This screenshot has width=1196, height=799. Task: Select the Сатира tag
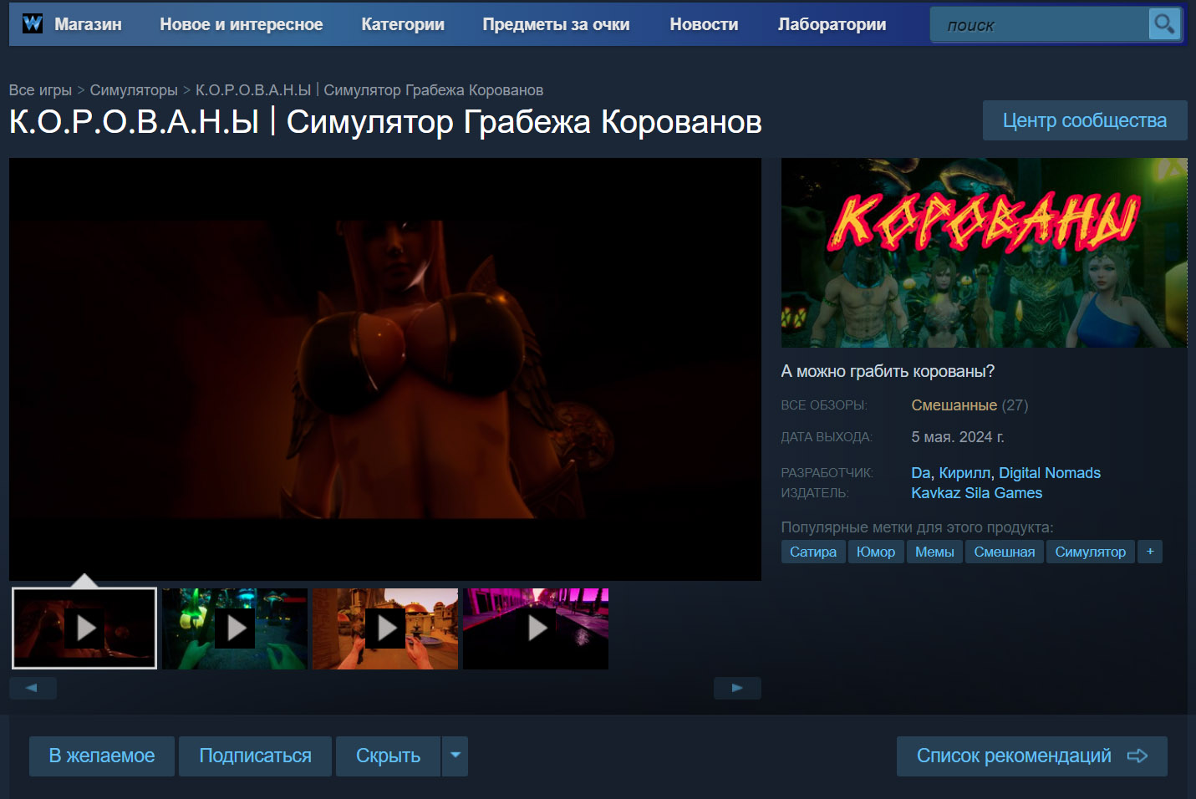click(x=813, y=552)
